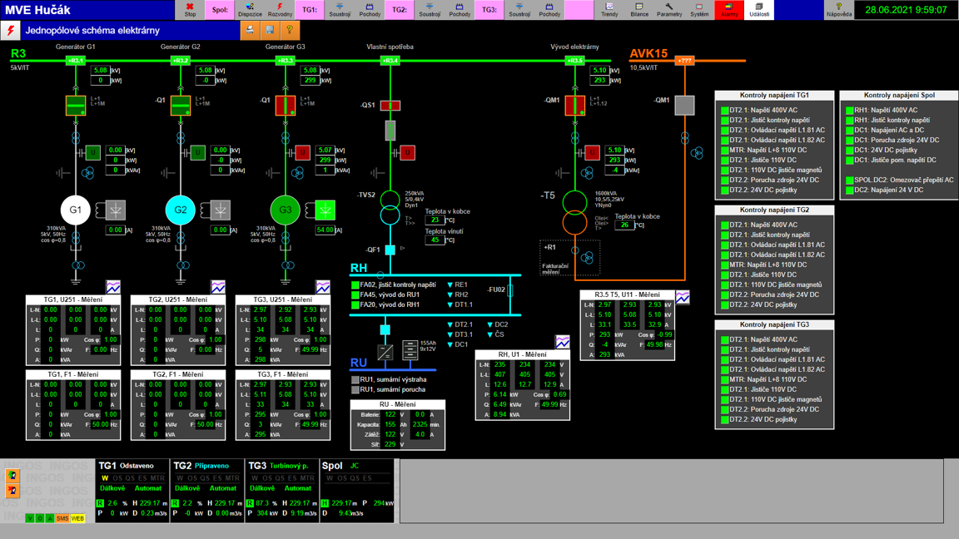Open the Alarmy alarm list

tap(728, 10)
